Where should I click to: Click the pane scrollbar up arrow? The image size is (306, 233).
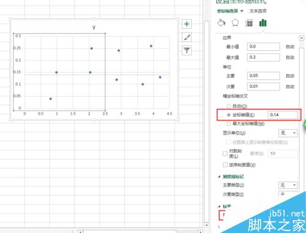(301, 38)
